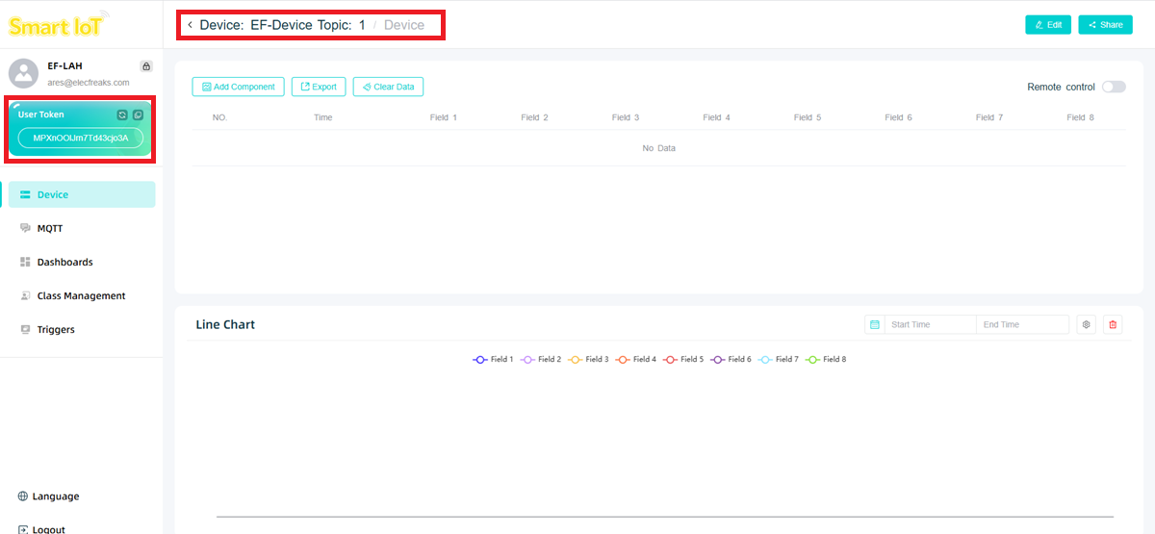Delete Line Chart using red trash icon
The image size is (1155, 534).
1113,325
